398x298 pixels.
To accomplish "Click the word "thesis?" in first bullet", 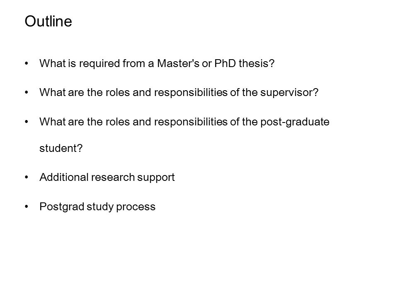I will pos(257,63).
